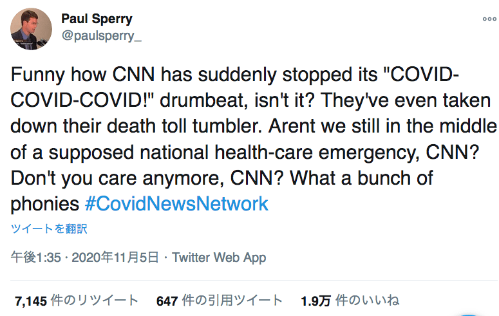This screenshot has width=499, height=316.
Task: Click the 7,145 retweet count number
Action: [31, 301]
